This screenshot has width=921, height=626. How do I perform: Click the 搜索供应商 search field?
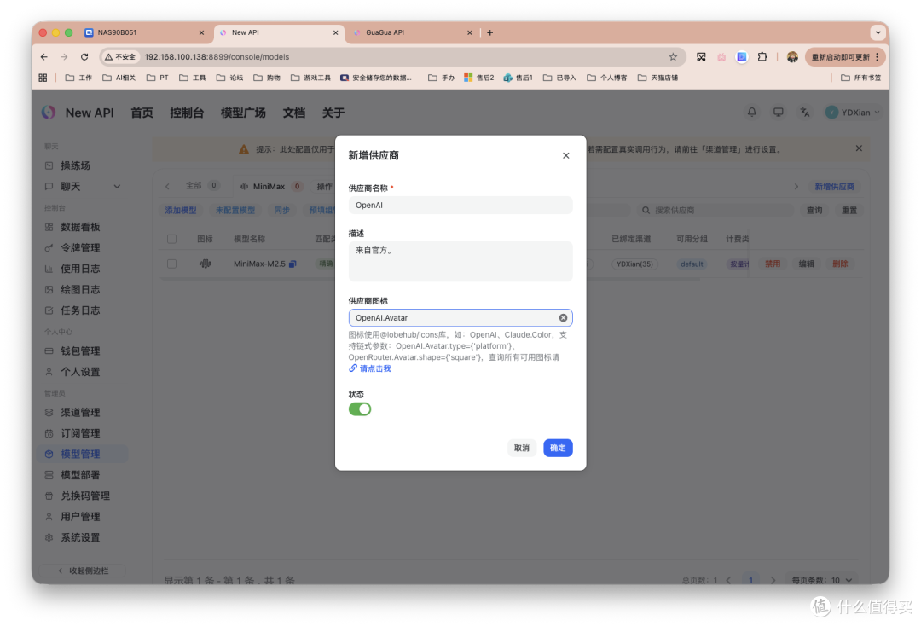click(x=715, y=211)
